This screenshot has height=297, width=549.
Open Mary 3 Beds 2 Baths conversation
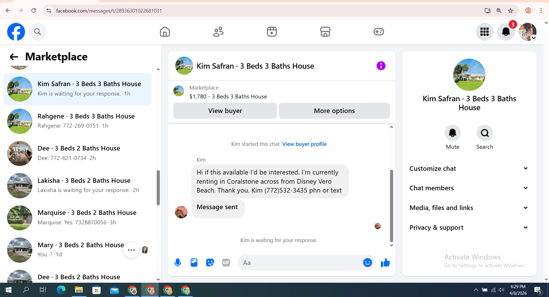(78, 250)
